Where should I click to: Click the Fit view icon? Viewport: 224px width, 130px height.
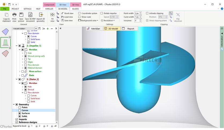click(x=53, y=15)
